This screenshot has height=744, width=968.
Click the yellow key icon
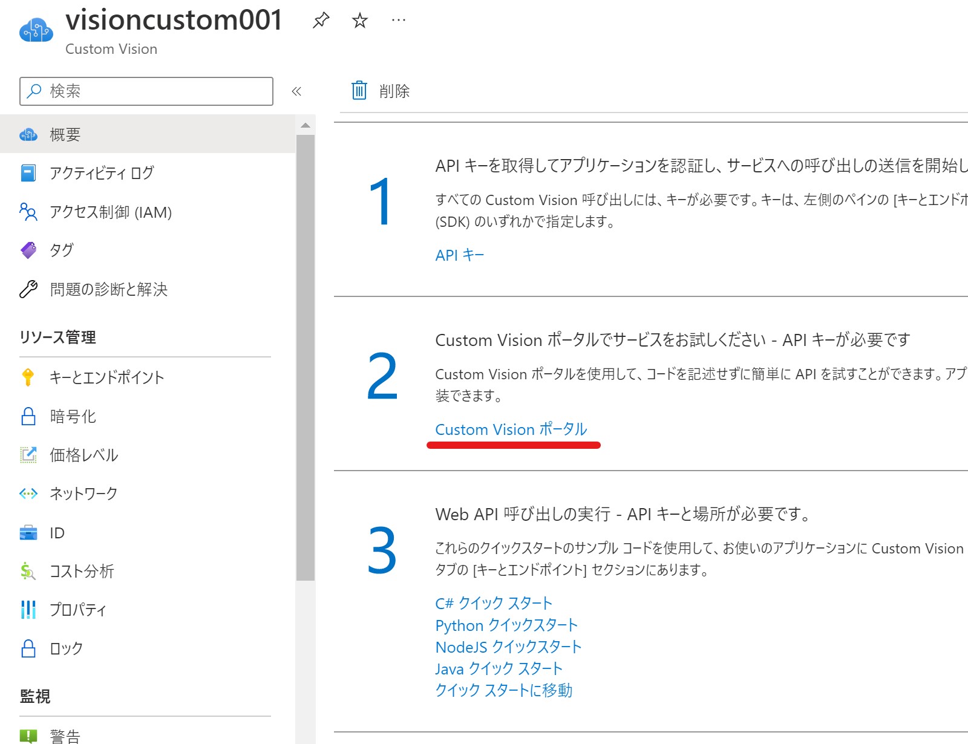28,377
